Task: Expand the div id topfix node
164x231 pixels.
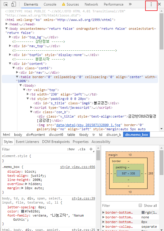Action: 10,55
